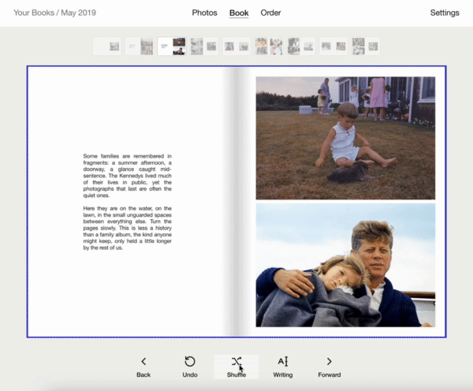Viewport: 473px width, 391px height.
Task: Go Forward with the right chevron icon
Action: coord(329,361)
